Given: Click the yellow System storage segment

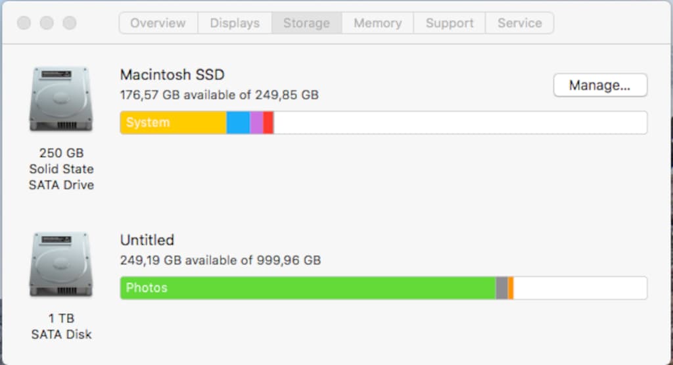Looking at the screenshot, I should pyautogui.click(x=174, y=122).
